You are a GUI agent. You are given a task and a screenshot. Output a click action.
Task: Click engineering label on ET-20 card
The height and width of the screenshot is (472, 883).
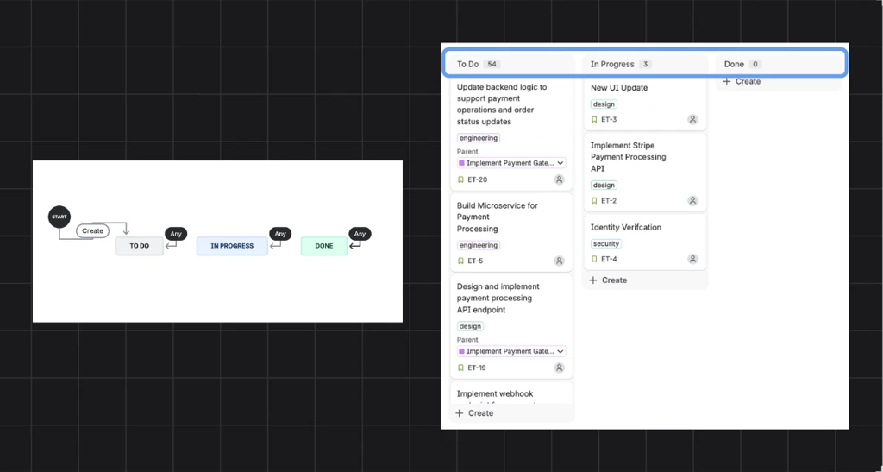point(478,138)
